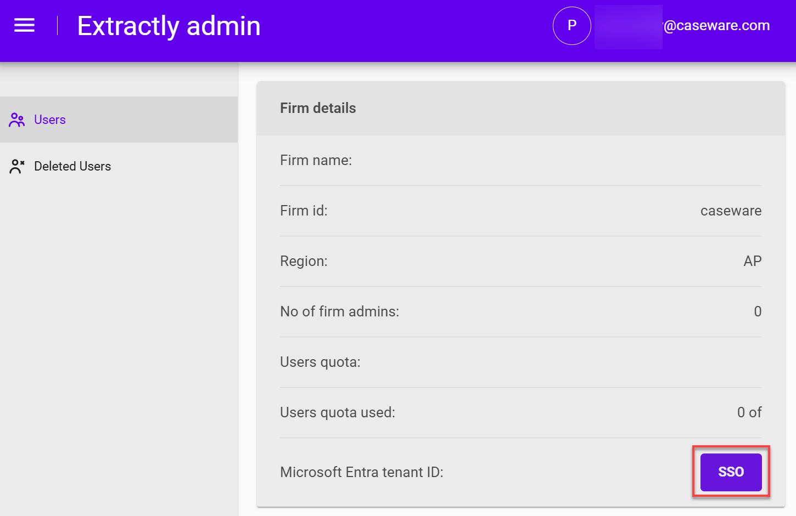Select the person-with-x icon for Deleted Users
This screenshot has width=796, height=516.
16,166
